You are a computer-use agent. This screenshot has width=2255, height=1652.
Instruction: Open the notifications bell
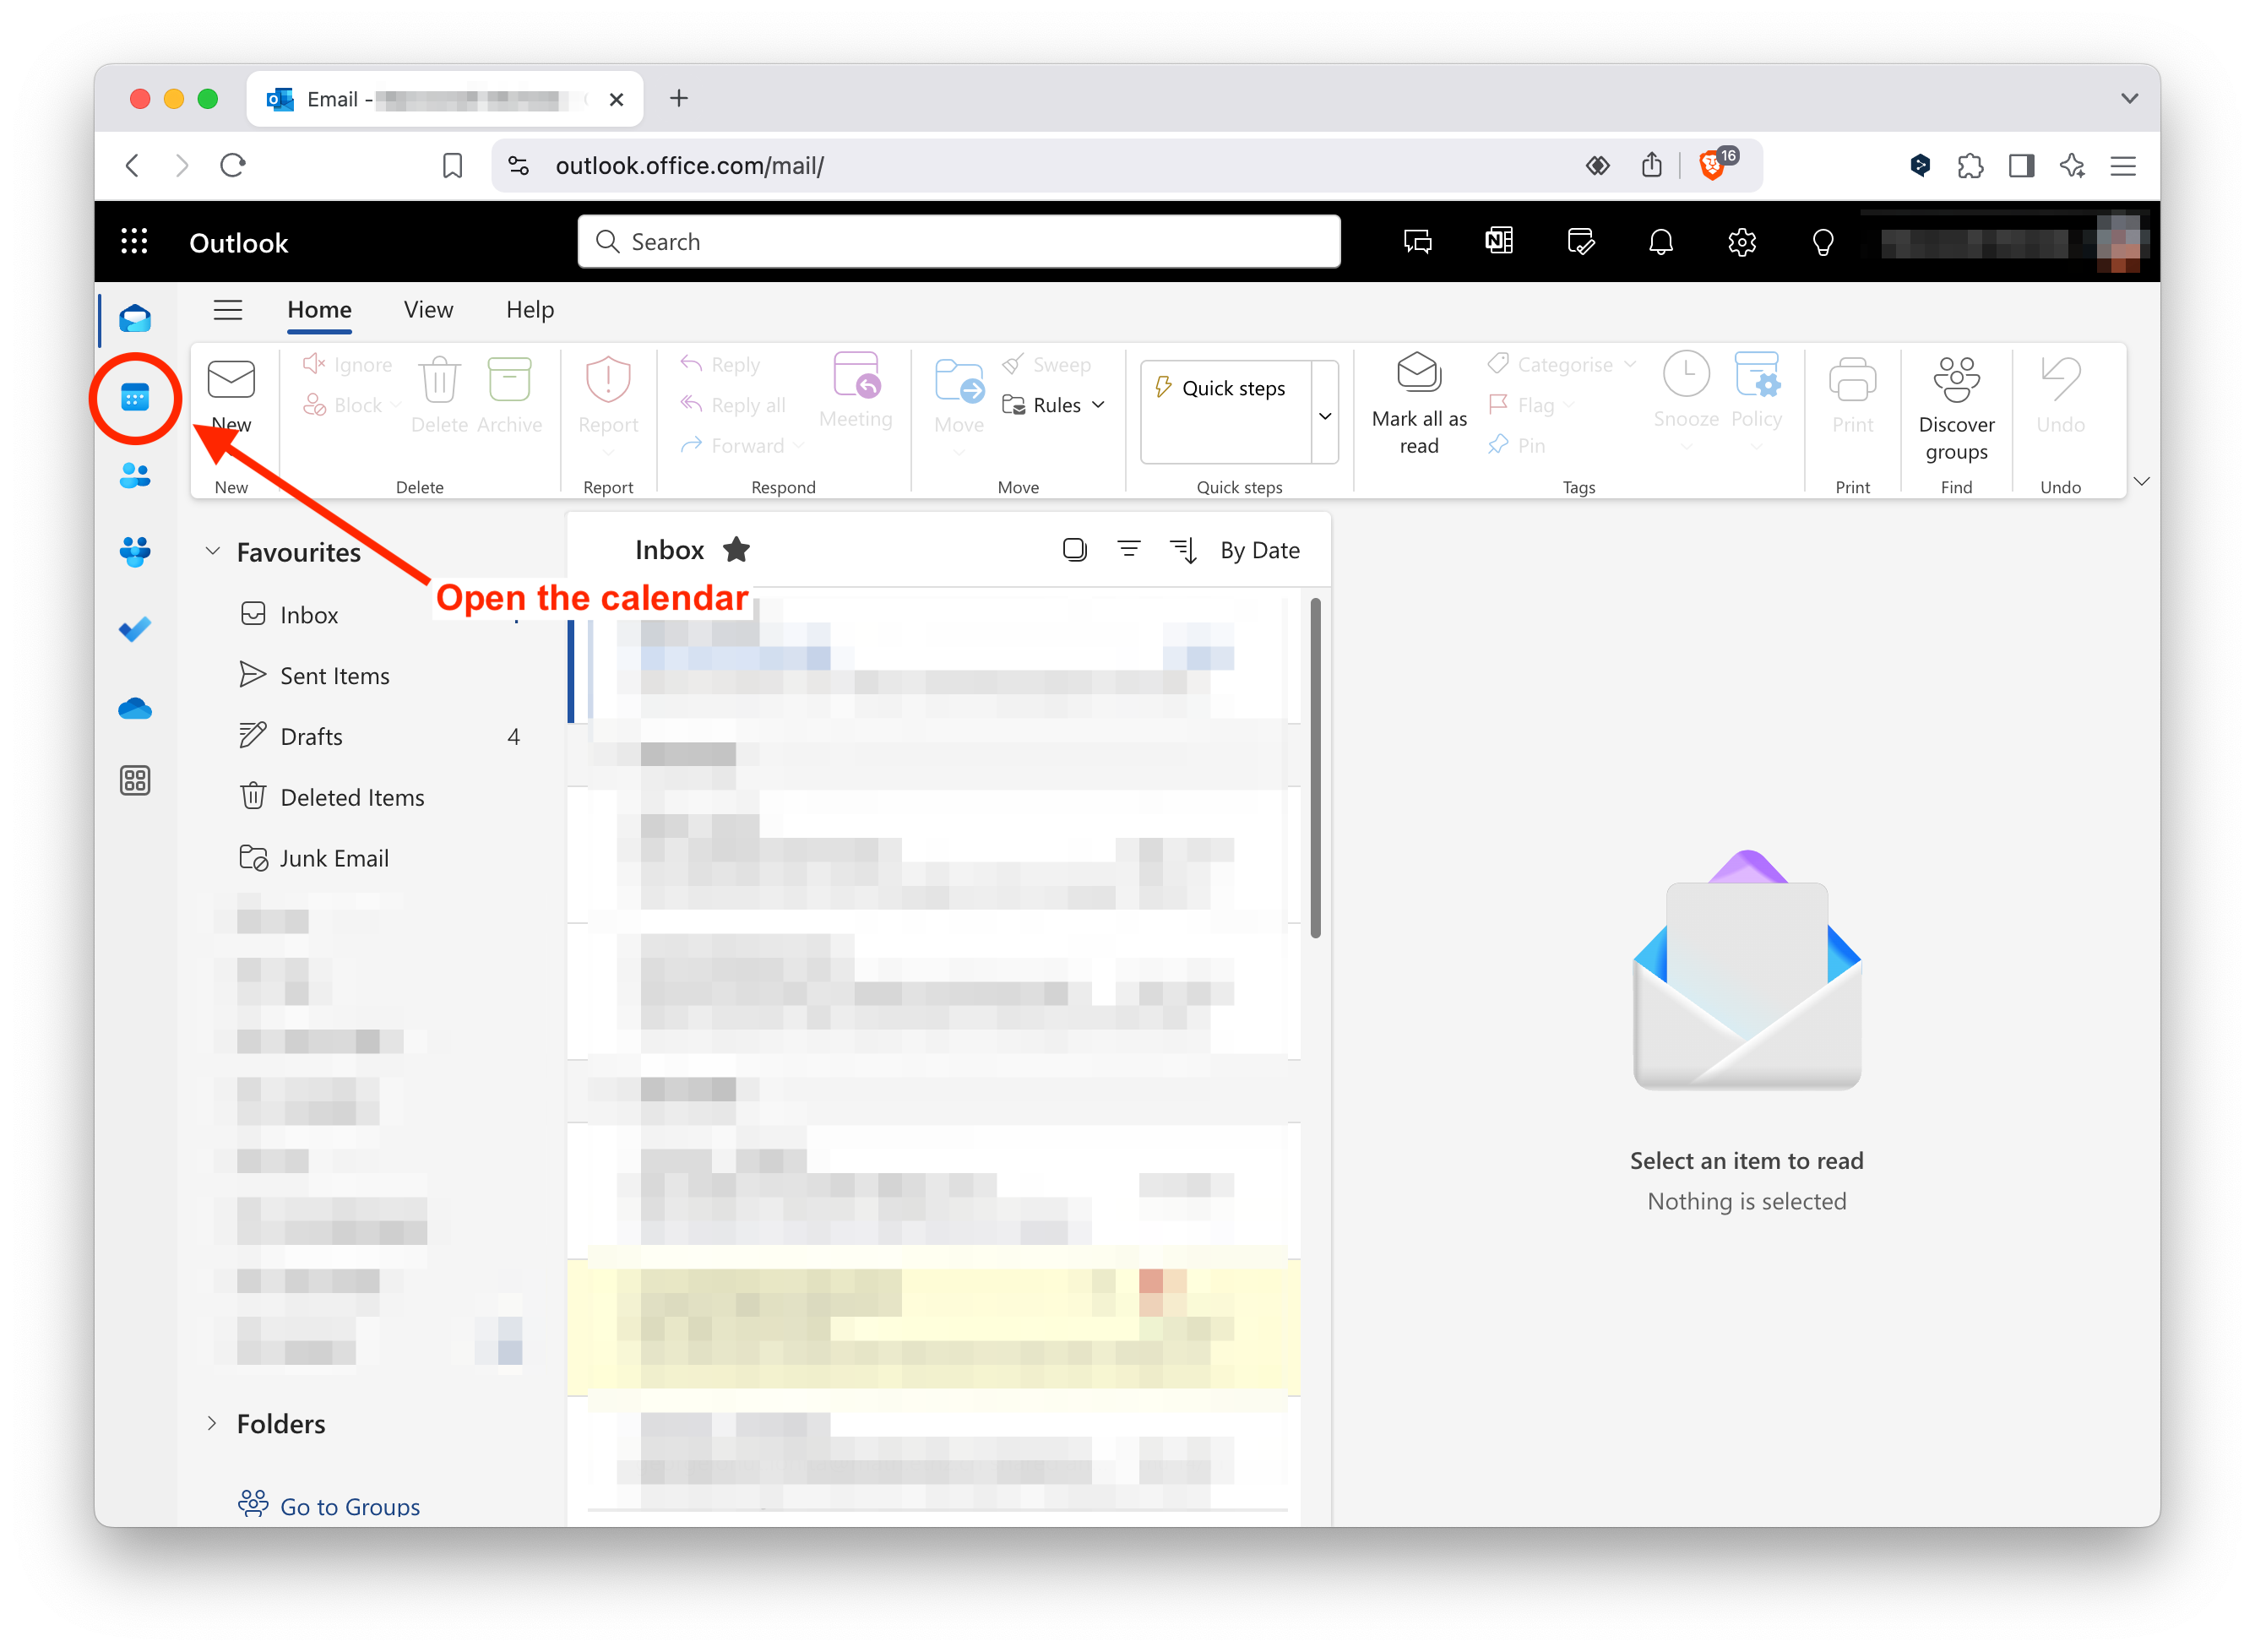pos(1661,241)
